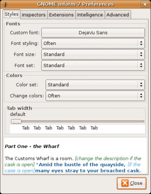Switch to the Extensions tab
The image size is (151, 194).
(61, 15)
